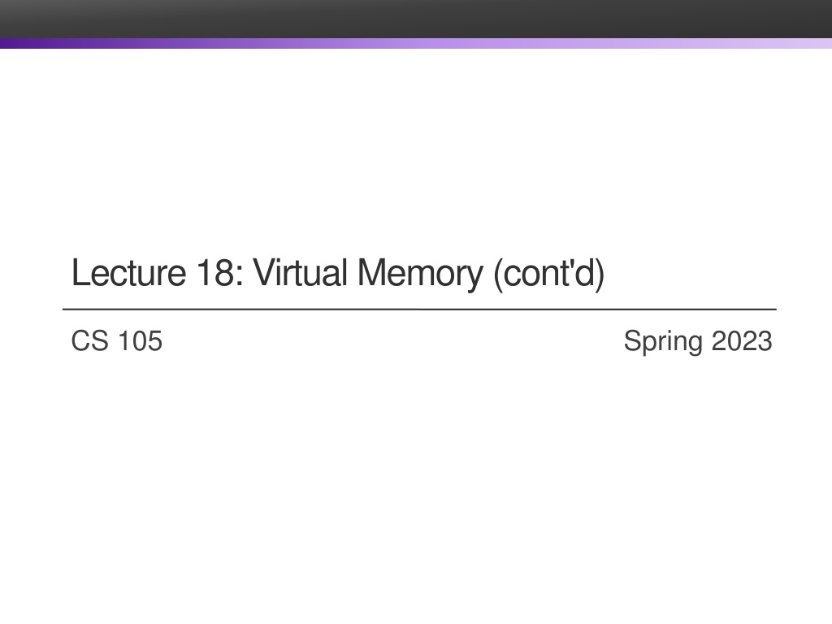Click the apostrophe in "cont'd"

(x=573, y=264)
